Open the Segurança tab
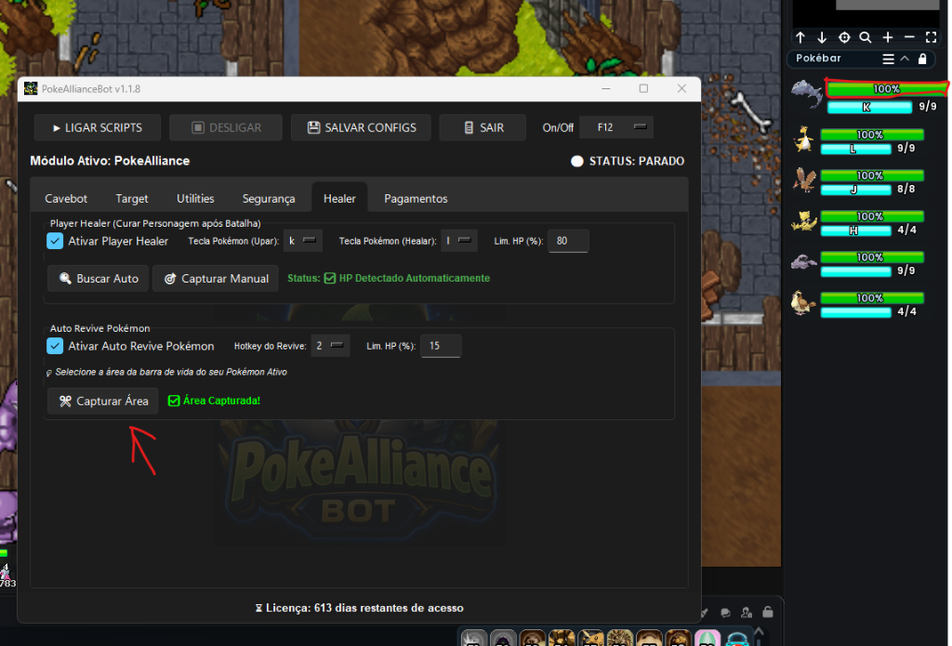 pyautogui.click(x=269, y=199)
